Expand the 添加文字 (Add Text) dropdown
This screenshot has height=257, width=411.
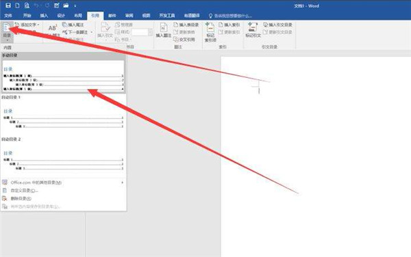[27, 25]
